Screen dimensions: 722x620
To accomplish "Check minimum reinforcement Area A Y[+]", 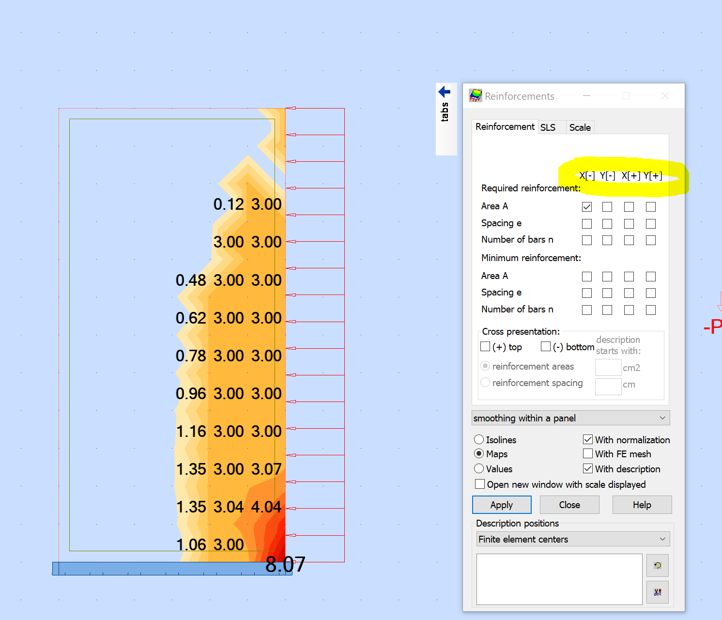I will pyautogui.click(x=650, y=276).
